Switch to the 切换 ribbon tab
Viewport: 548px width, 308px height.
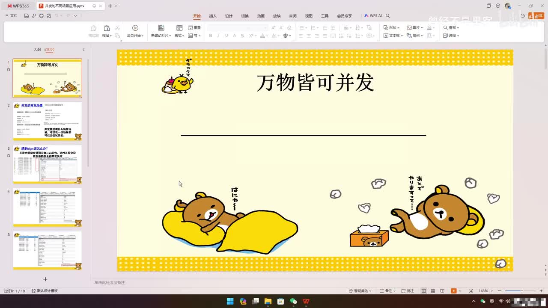click(244, 16)
